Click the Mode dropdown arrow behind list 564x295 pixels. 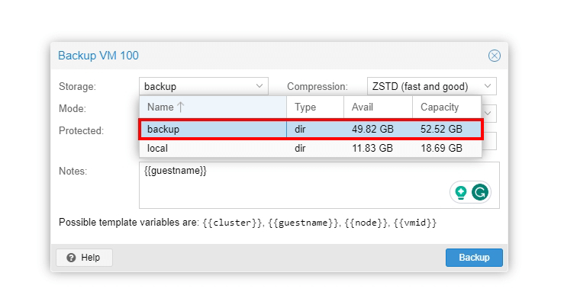tap(488, 113)
